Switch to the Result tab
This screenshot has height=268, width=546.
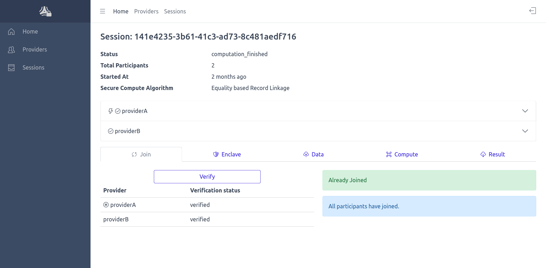click(493, 154)
